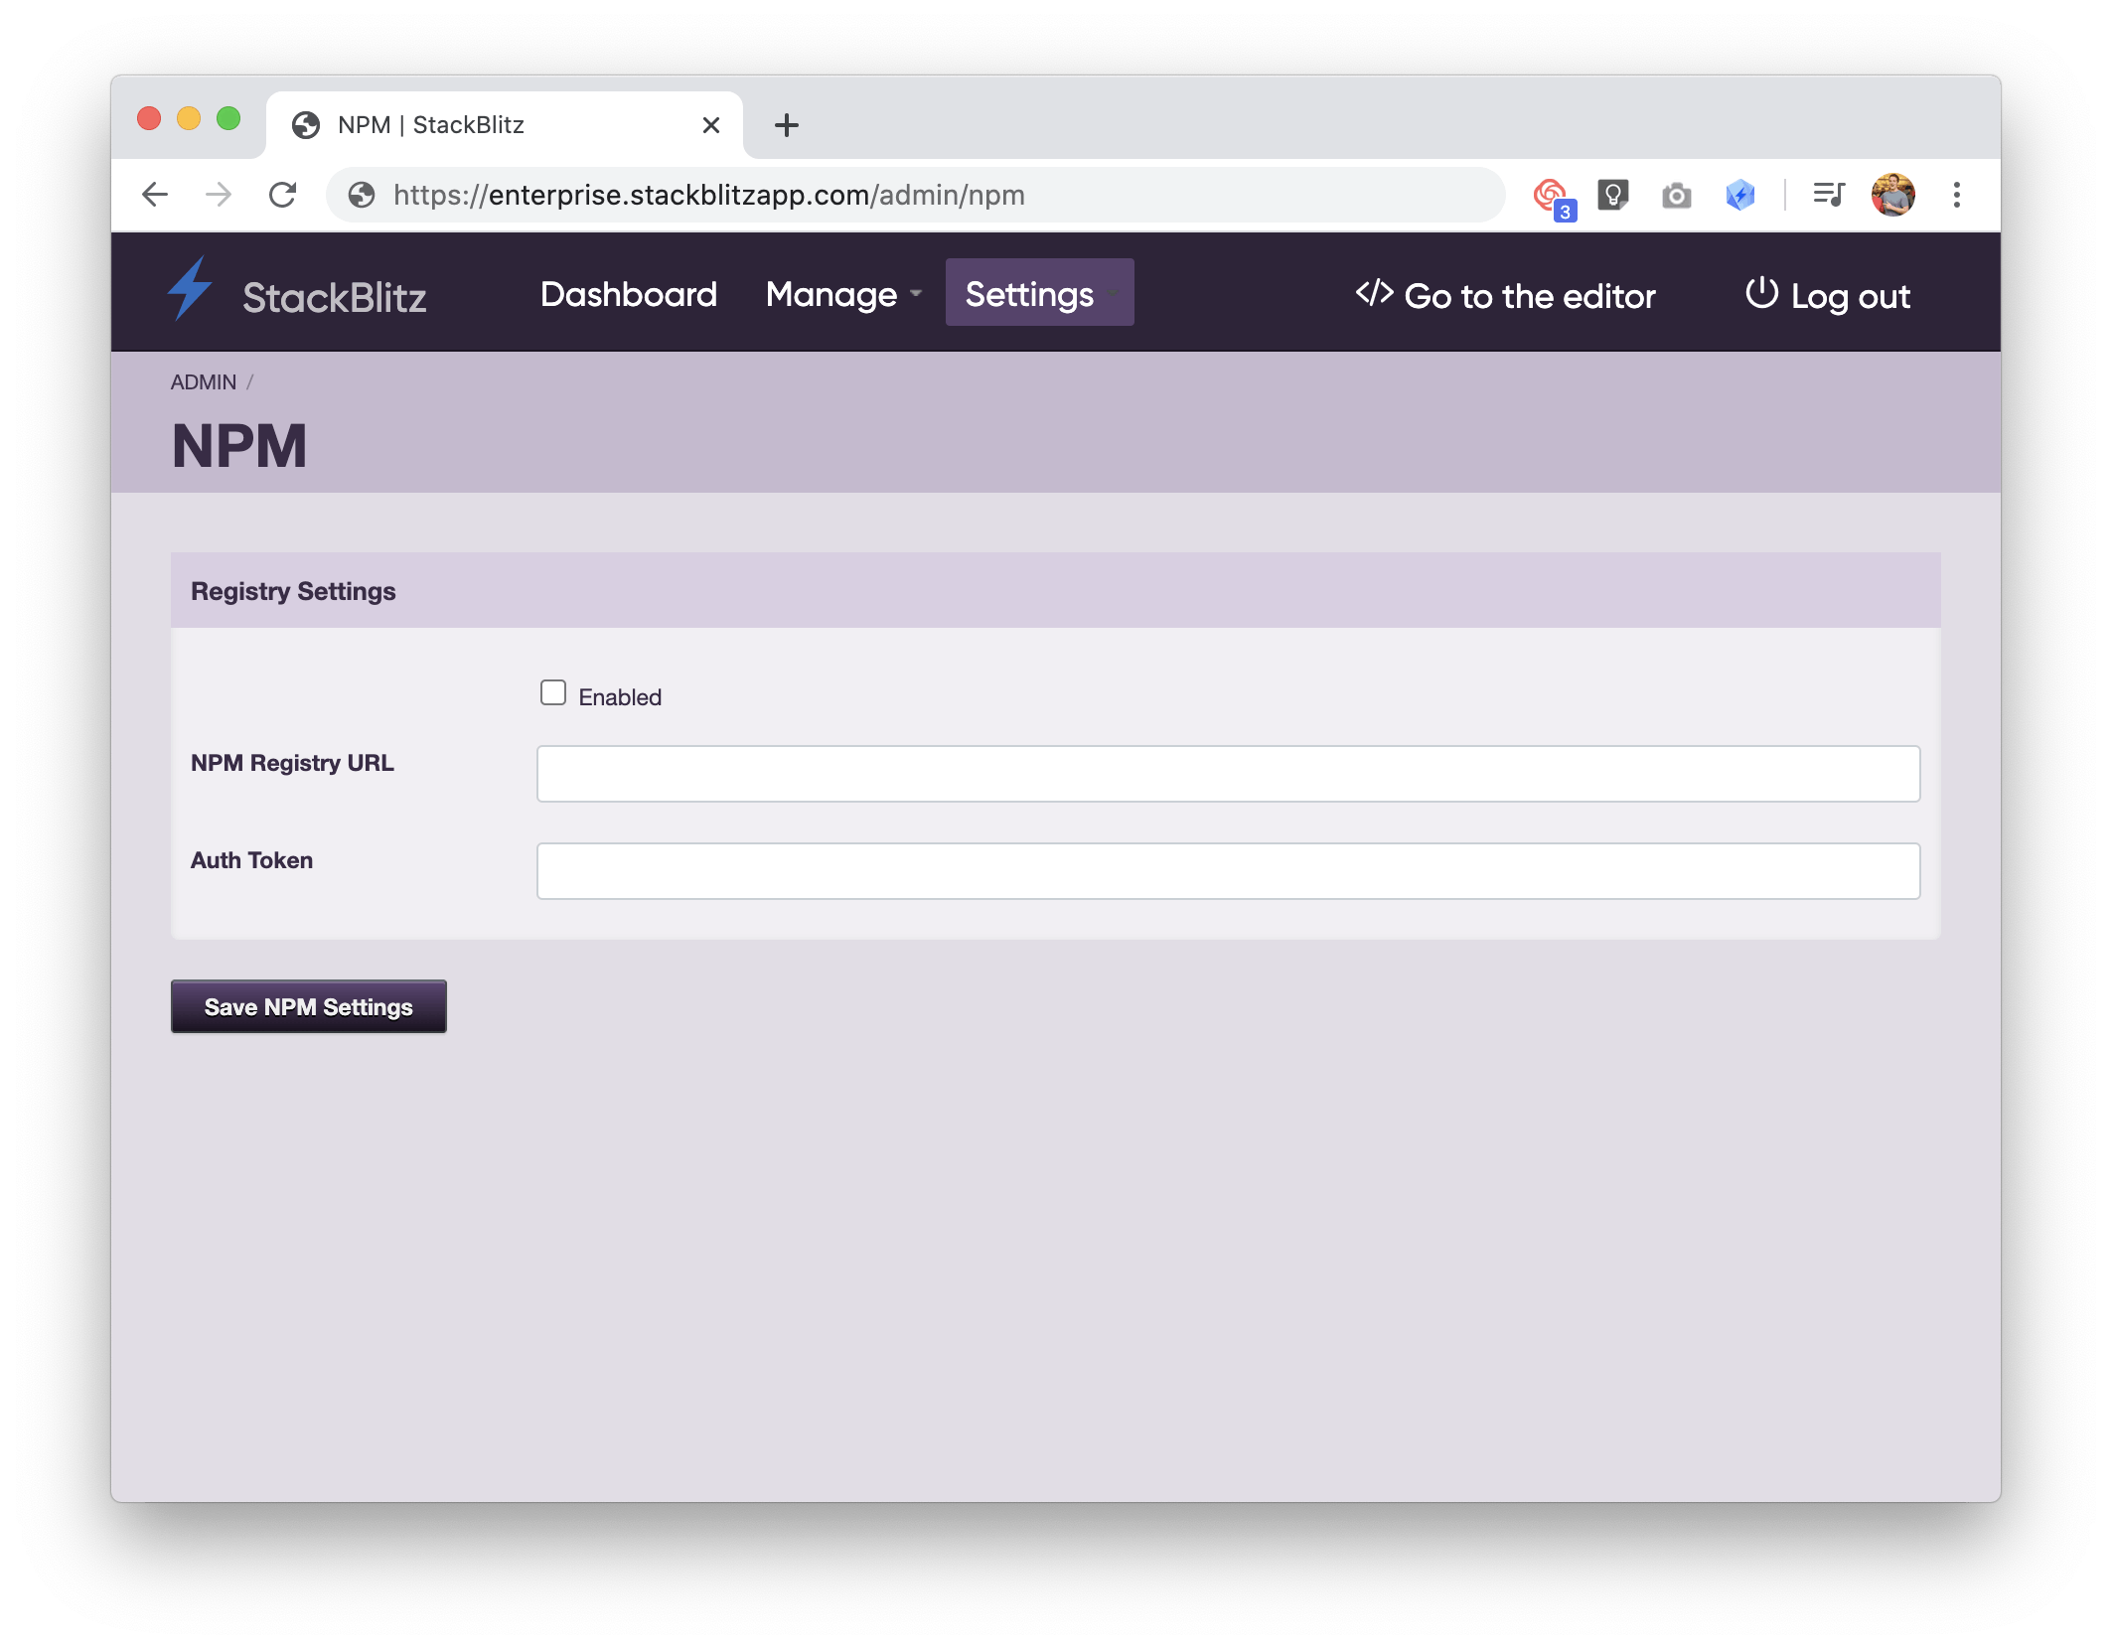Toggle the Enabled setting off and on

pos(552,692)
